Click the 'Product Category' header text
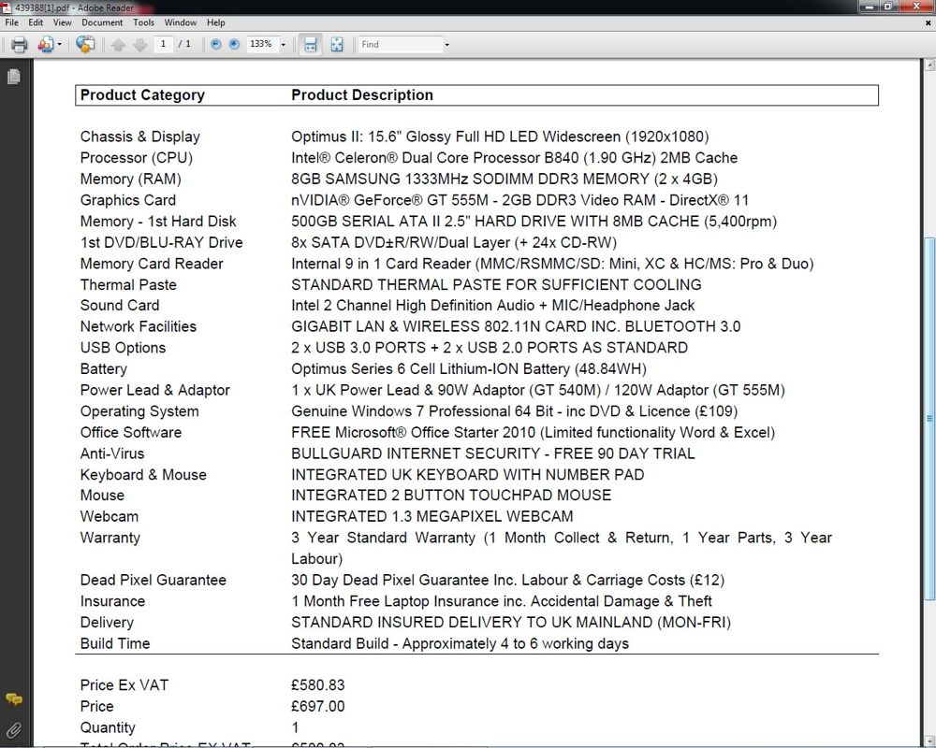 click(142, 94)
